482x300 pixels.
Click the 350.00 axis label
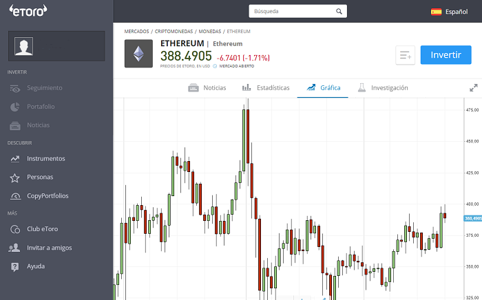473,266
